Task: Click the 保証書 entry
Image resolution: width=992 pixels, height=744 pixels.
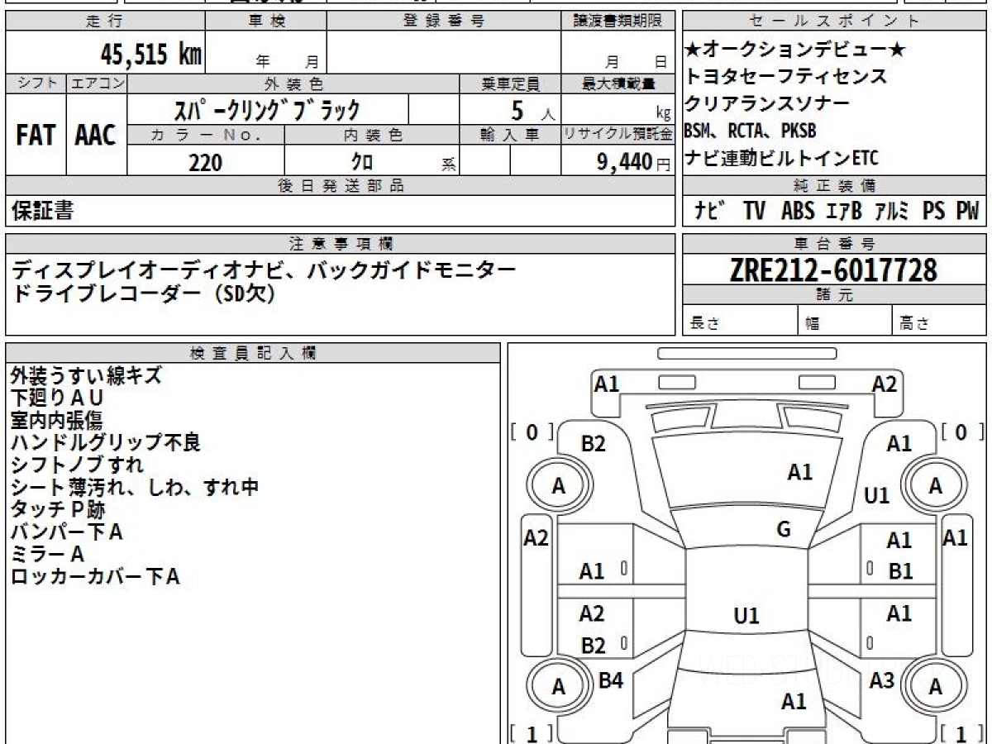Action: tap(42, 211)
